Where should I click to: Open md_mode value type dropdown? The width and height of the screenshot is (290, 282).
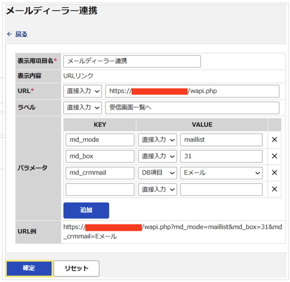(157, 139)
